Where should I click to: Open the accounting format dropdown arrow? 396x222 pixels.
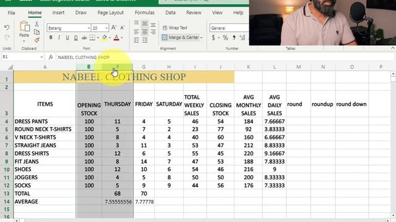tap(218, 38)
